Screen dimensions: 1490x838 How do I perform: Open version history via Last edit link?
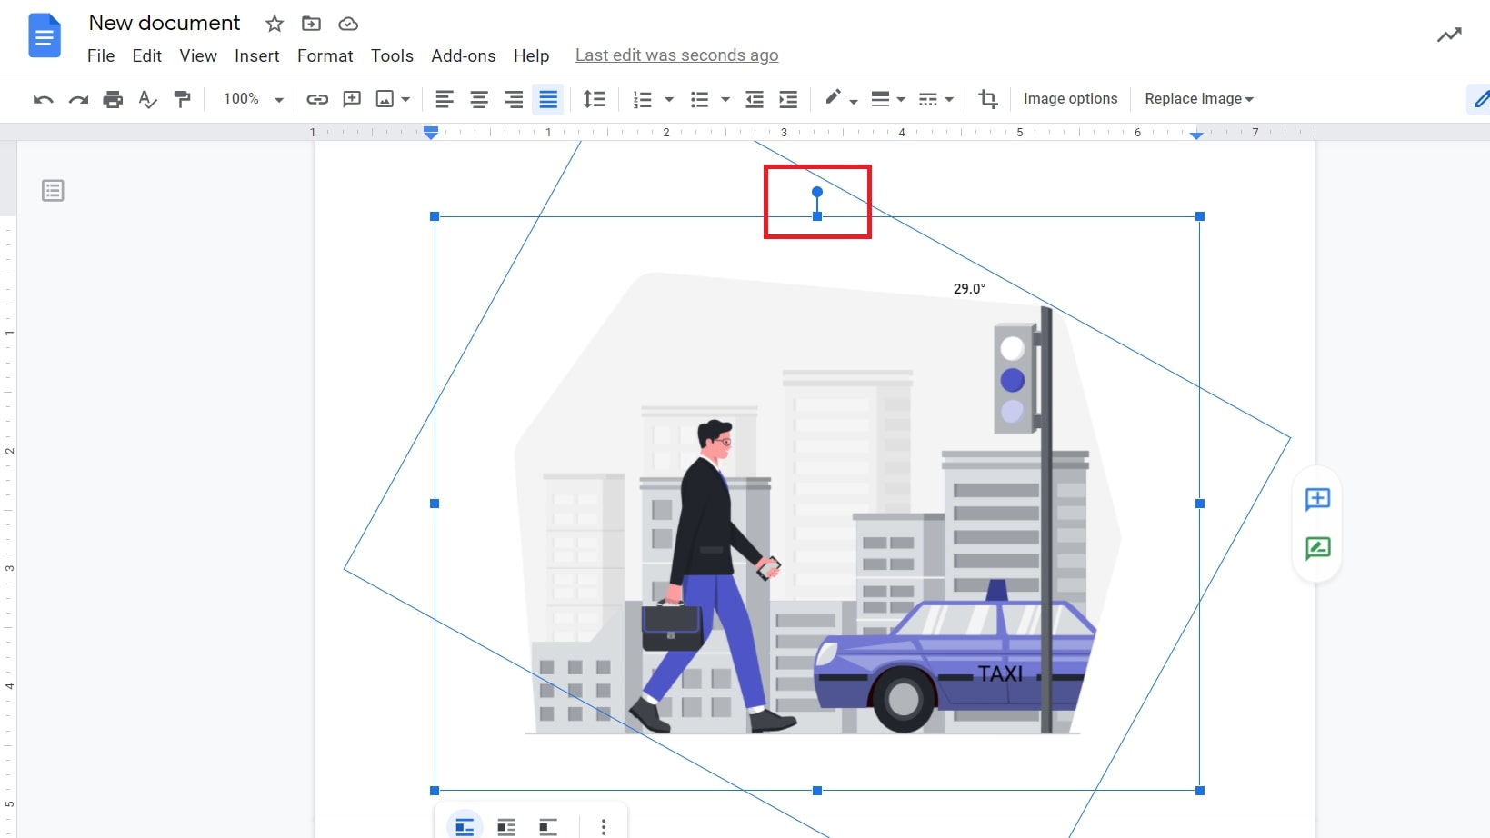click(x=676, y=55)
